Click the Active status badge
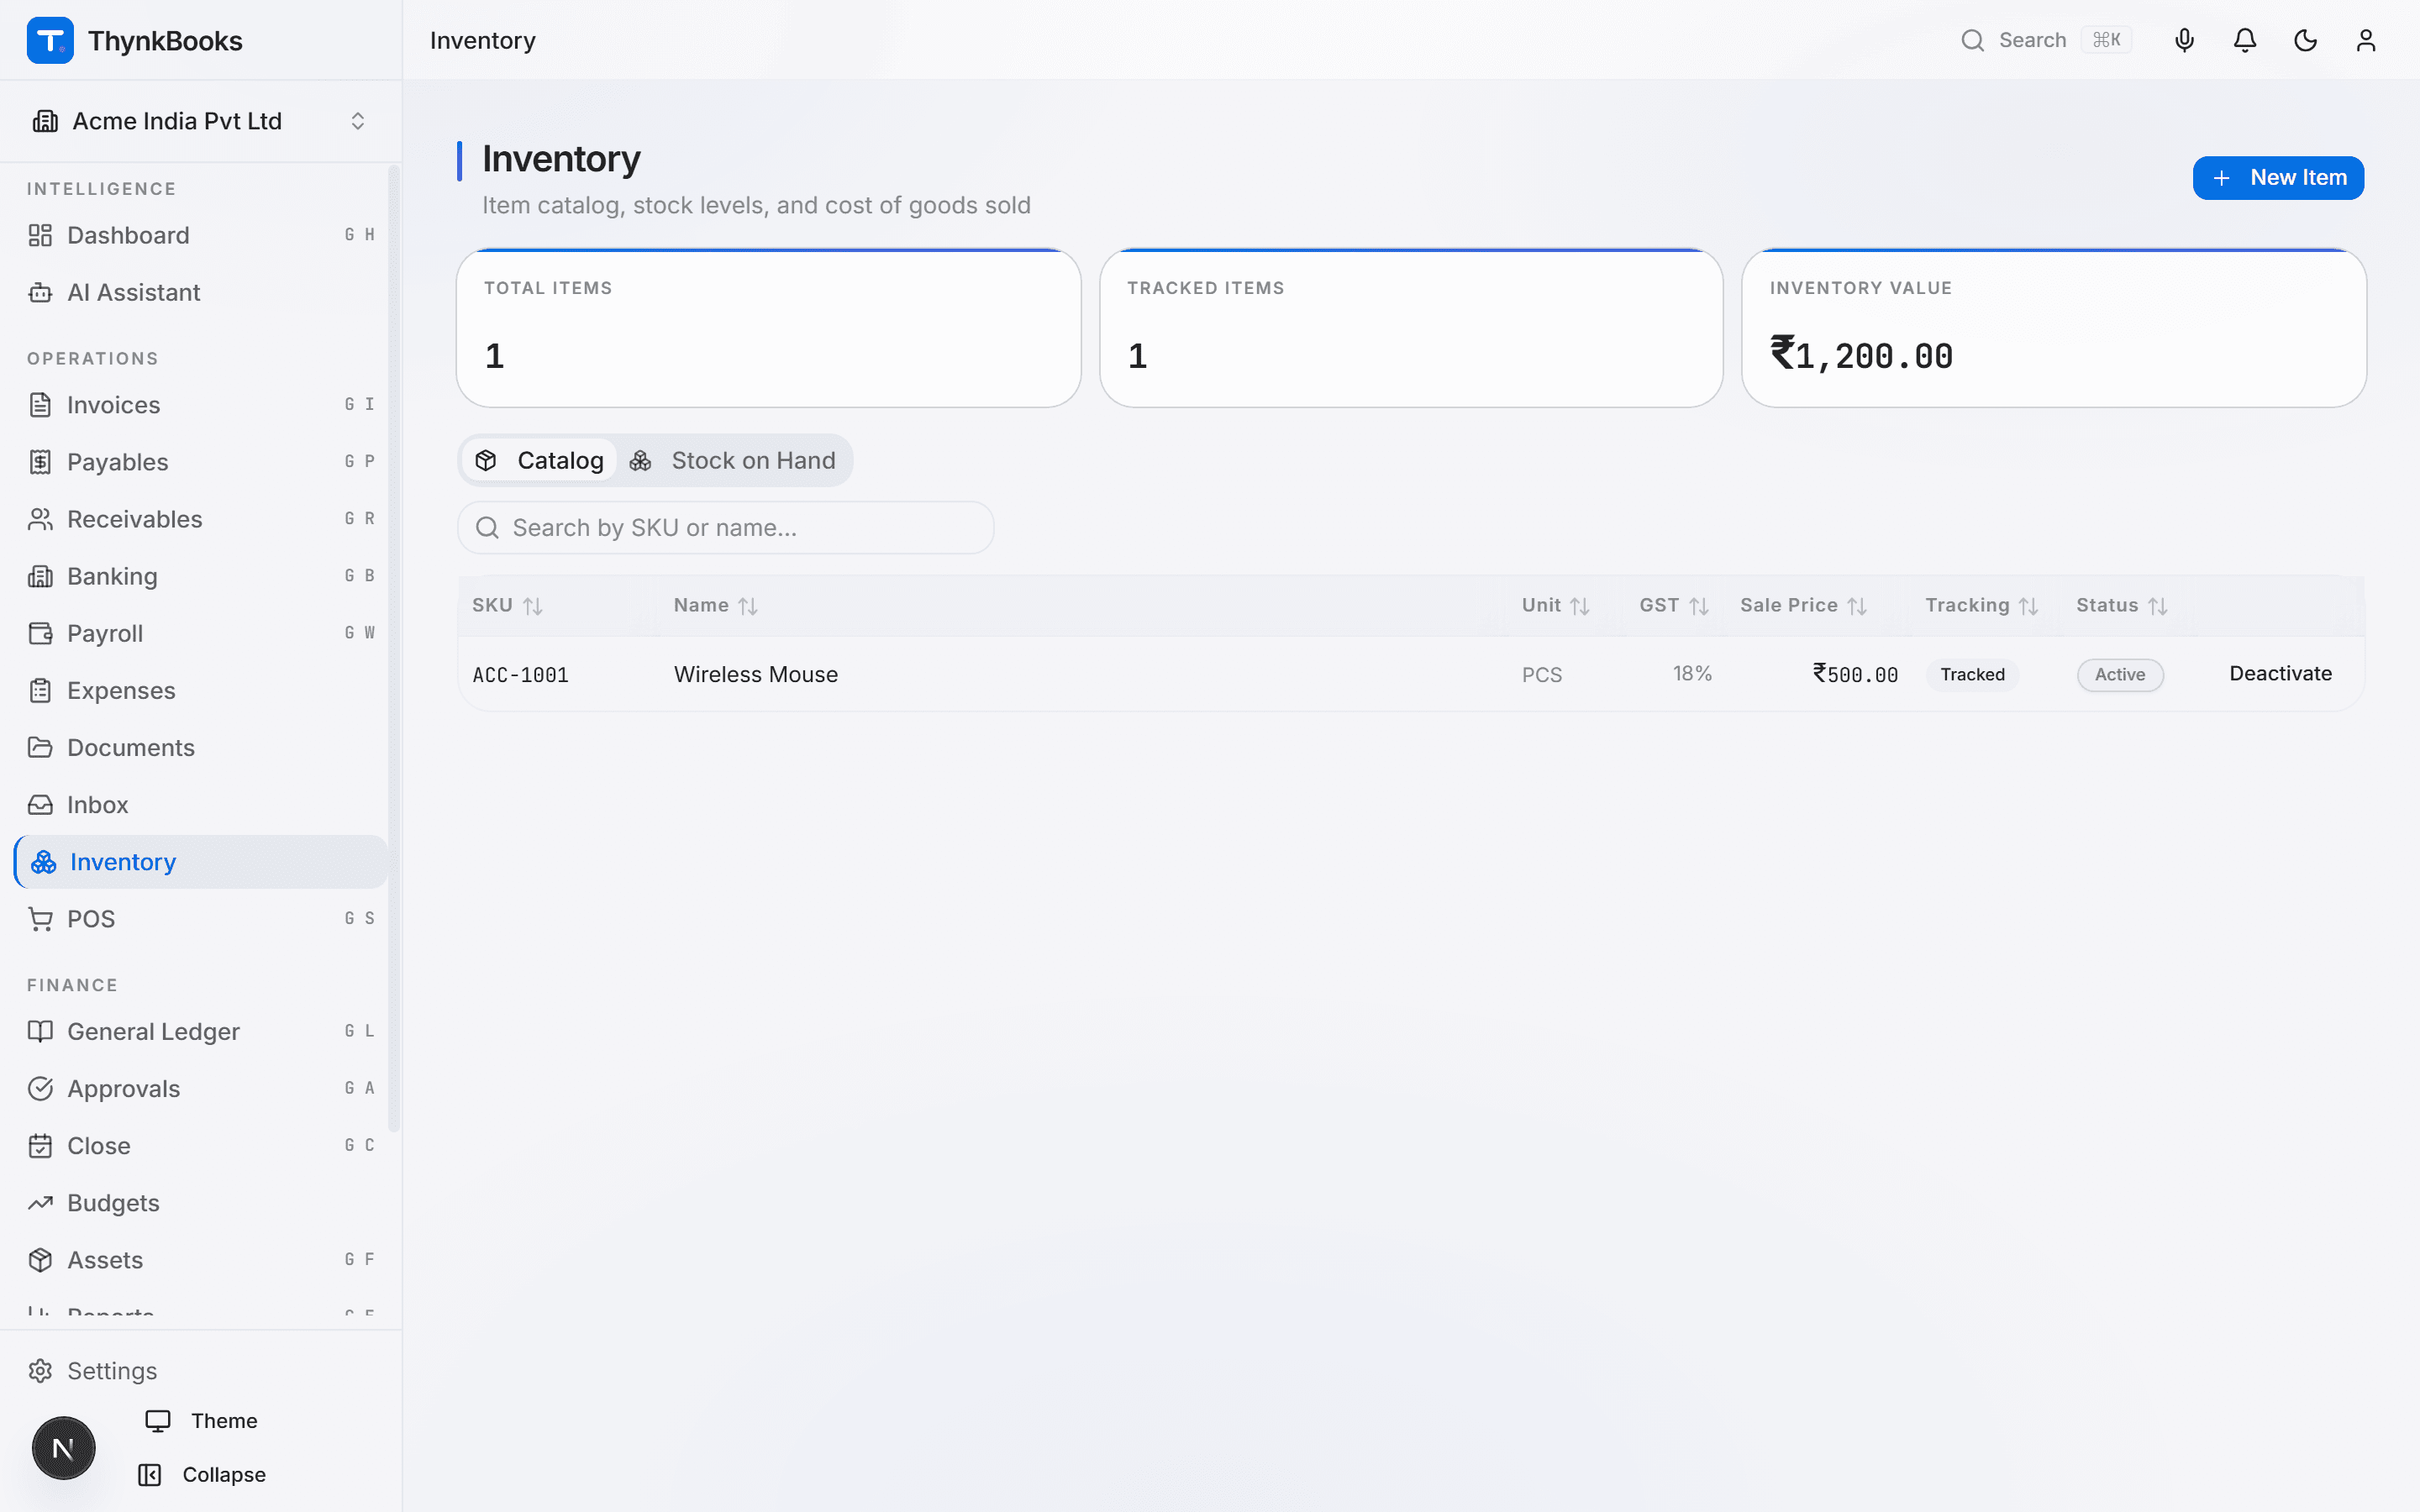Image resolution: width=2420 pixels, height=1512 pixels. click(2120, 674)
